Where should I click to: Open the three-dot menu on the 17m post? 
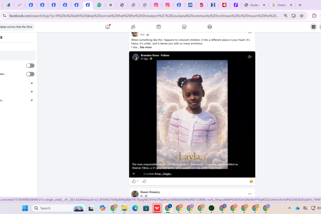[x=250, y=33]
